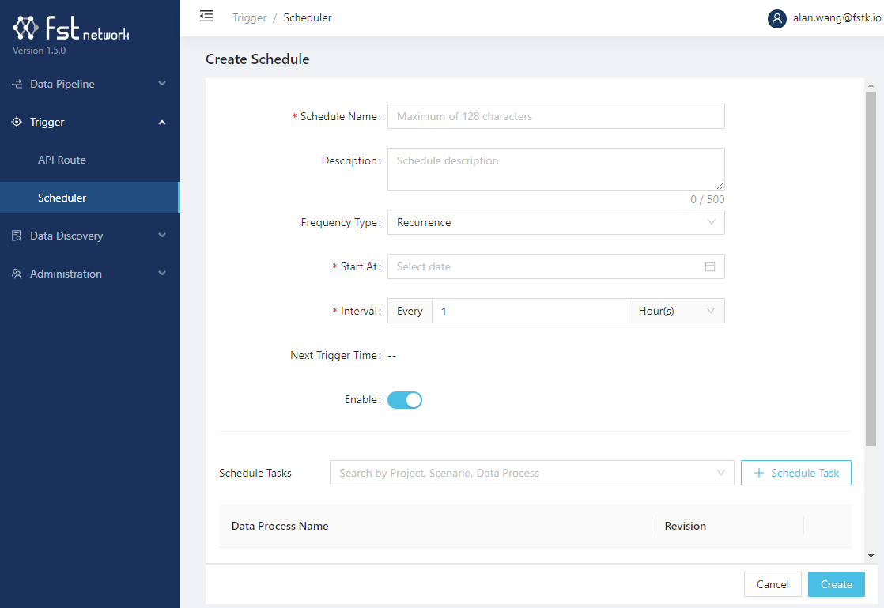Click the user avatar icon
The width and height of the screenshot is (884, 608).
coord(776,18)
